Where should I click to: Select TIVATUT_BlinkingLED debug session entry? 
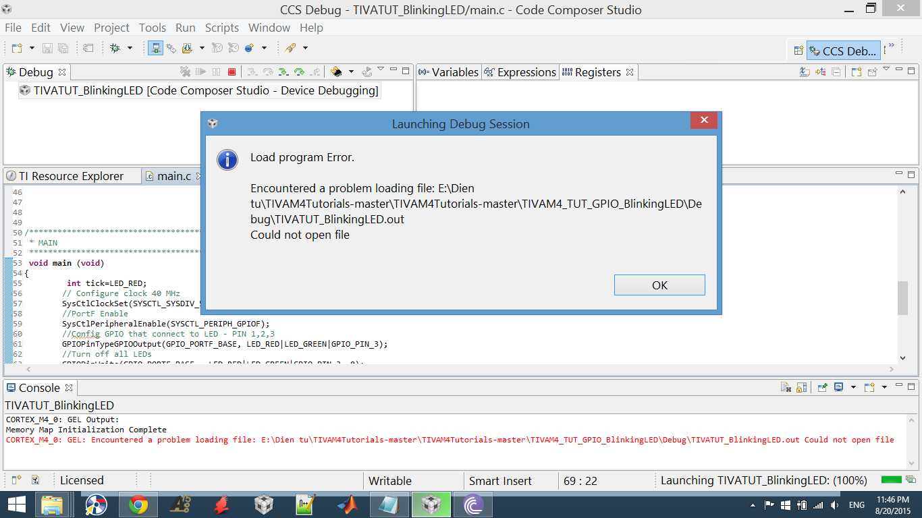point(198,90)
